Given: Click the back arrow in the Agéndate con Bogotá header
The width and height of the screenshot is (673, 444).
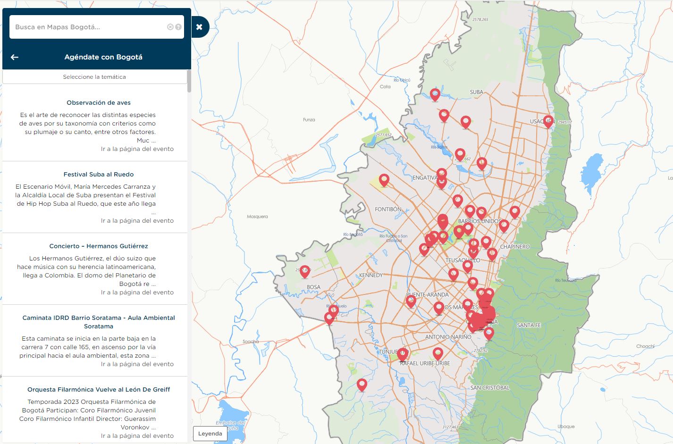Looking at the screenshot, I should [x=14, y=57].
